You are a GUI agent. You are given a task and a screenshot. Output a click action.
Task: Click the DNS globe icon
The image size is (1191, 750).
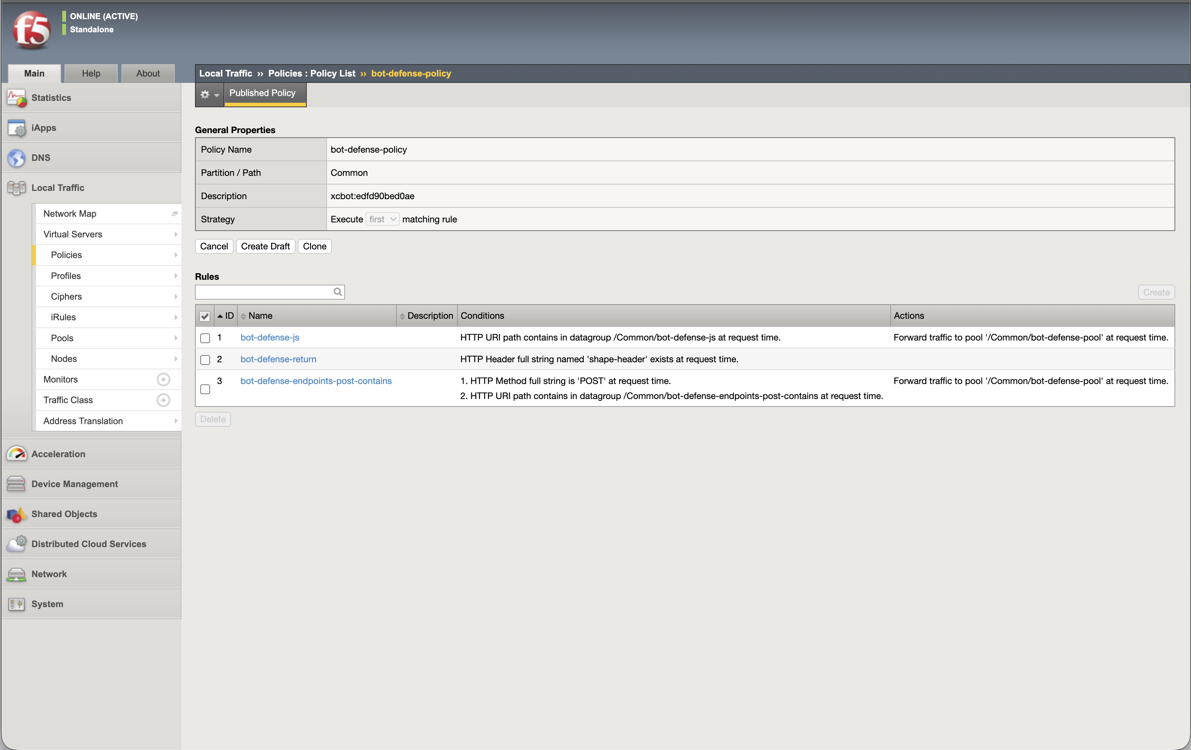click(16, 158)
